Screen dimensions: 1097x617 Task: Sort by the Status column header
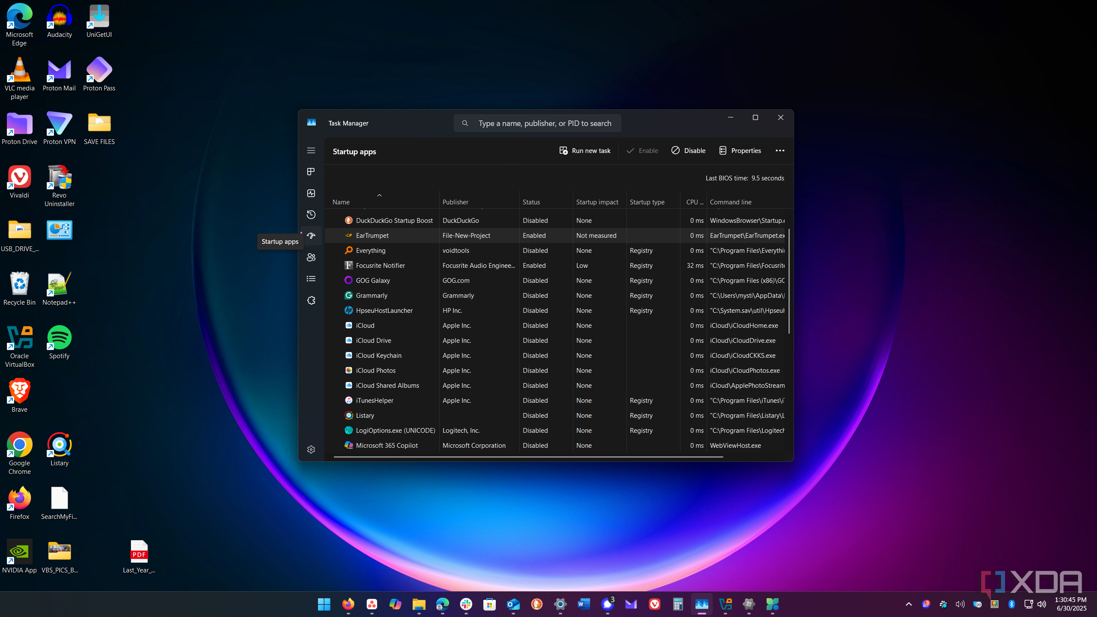531,202
